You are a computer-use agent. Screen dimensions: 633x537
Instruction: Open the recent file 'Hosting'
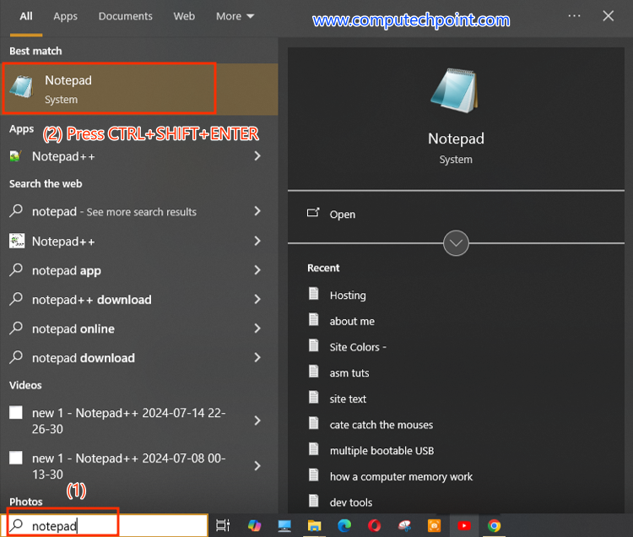[347, 296]
